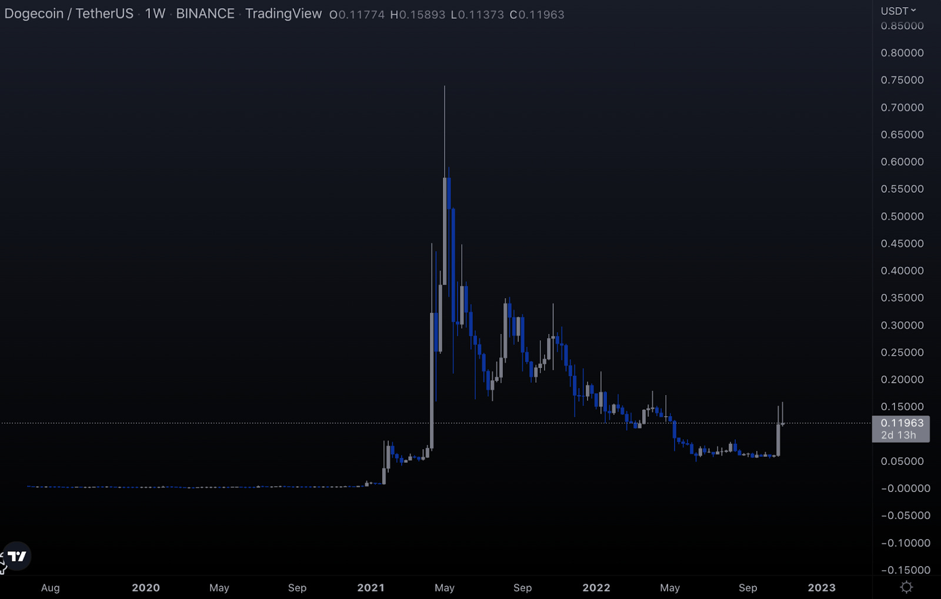Click the 0.75000 price axis label
This screenshot has height=599, width=941.
pyautogui.click(x=902, y=80)
